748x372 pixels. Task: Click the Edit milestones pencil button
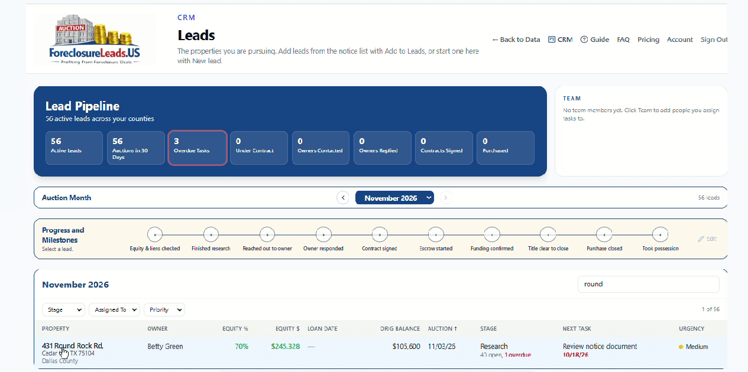707,239
